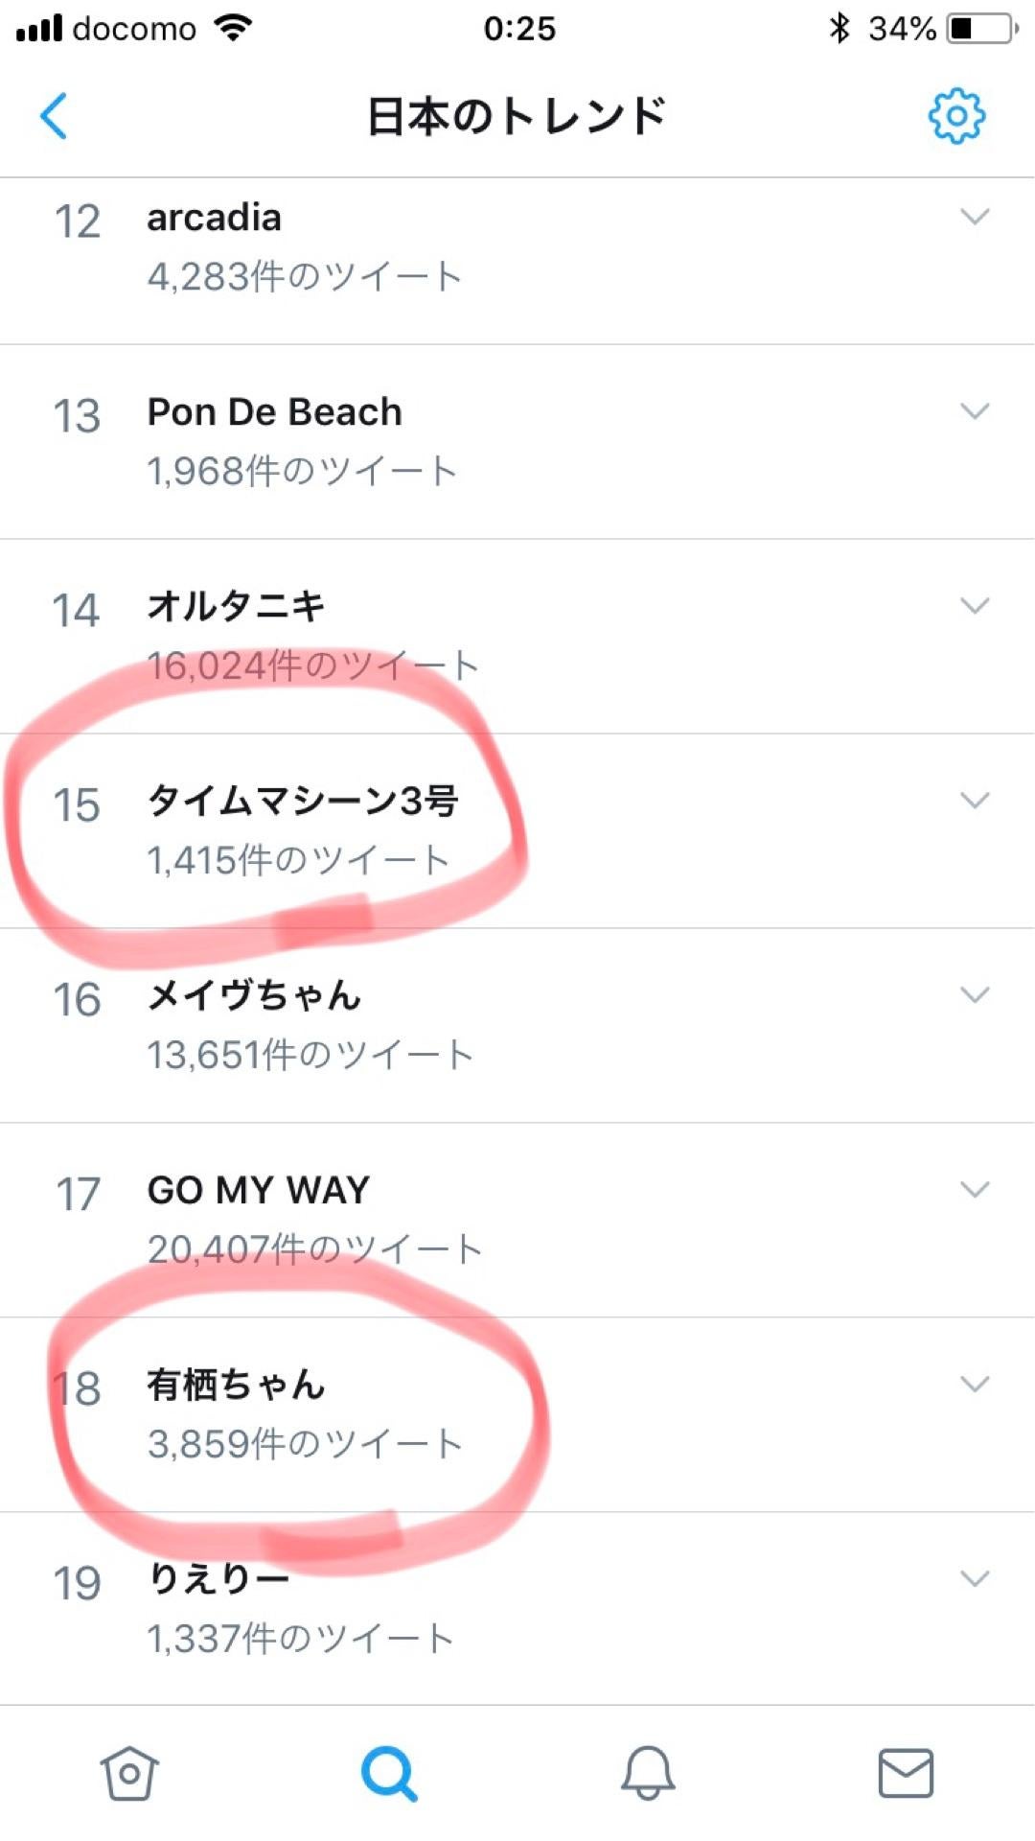Screen dimensions: 1035x1841
Task: Open the GO MY WAY trend
Action: coord(517,1220)
